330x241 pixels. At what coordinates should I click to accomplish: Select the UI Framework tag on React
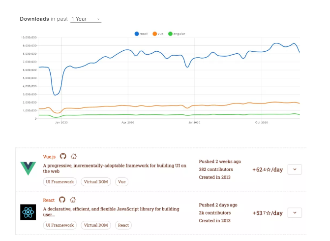click(60, 225)
